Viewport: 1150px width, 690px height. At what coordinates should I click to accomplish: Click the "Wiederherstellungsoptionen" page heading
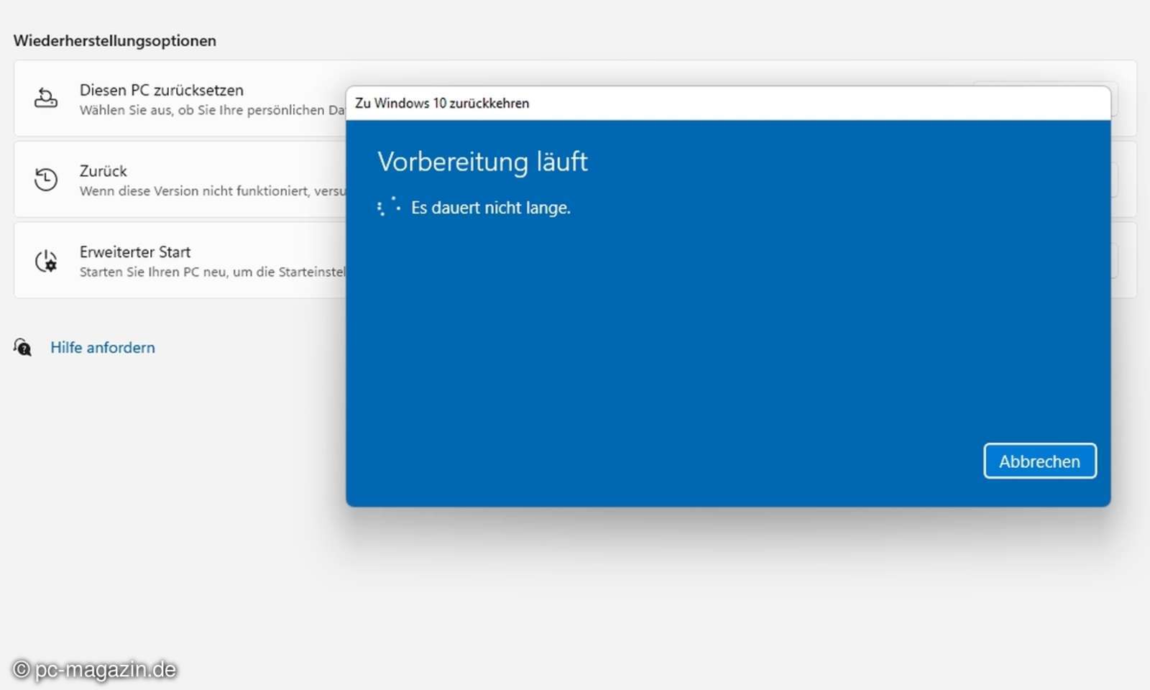tap(114, 41)
